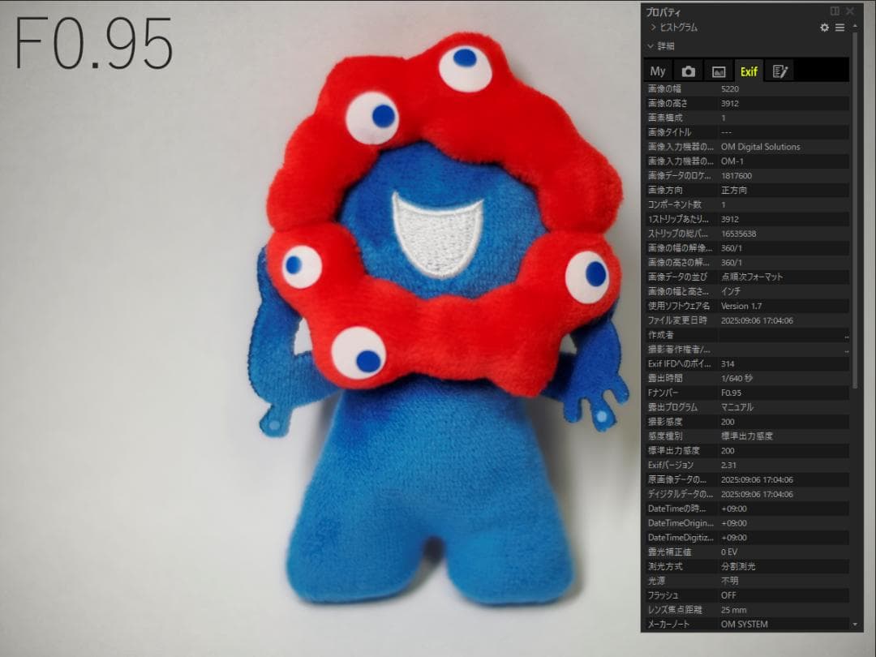This screenshot has width=876, height=657.
Task: Switch to the image info tab icon
Action: [x=718, y=71]
